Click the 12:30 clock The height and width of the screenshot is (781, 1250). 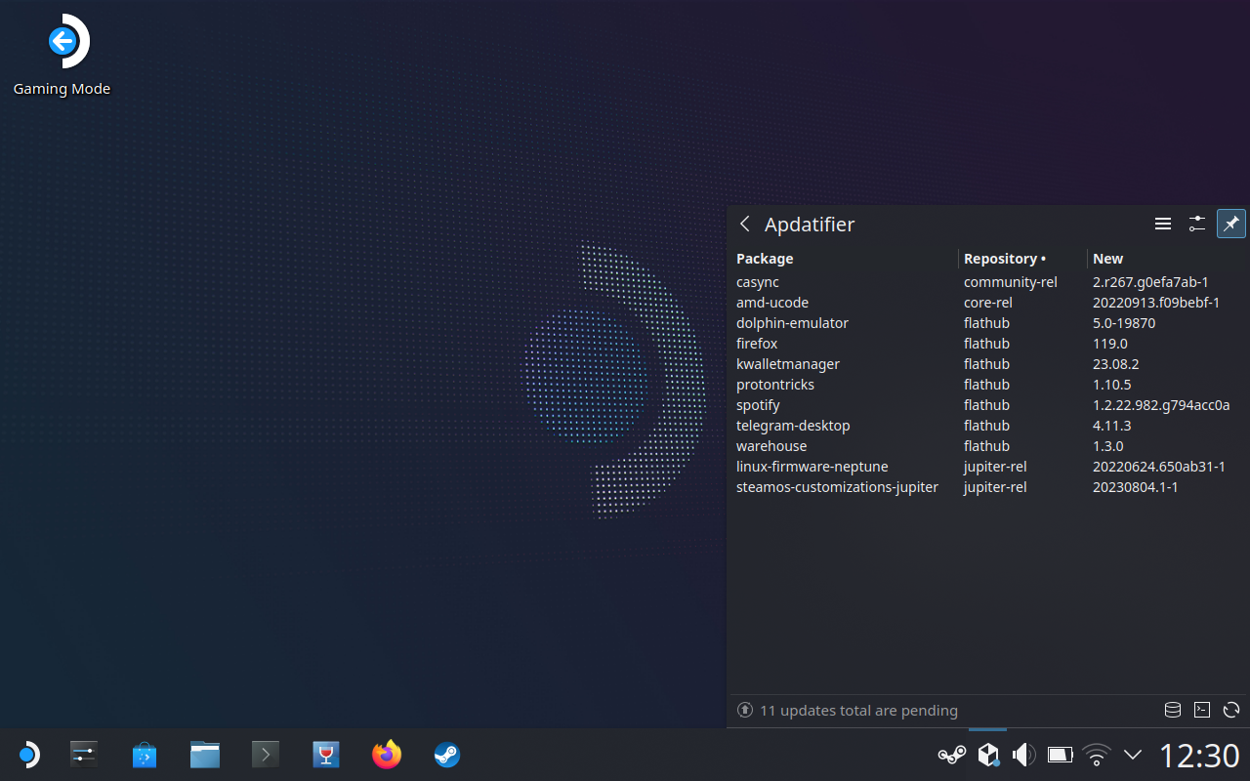point(1199,756)
